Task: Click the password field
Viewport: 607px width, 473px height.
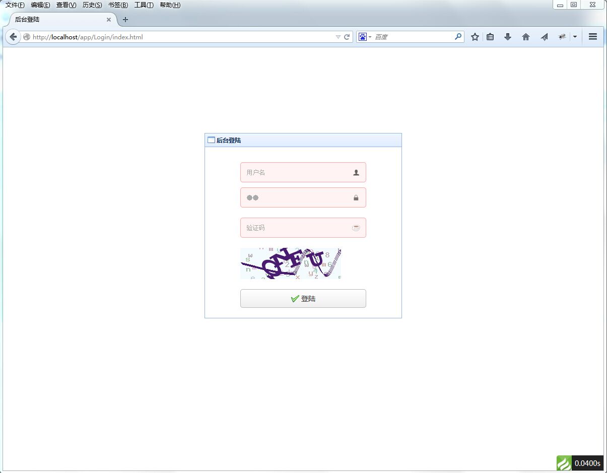Action: pos(303,197)
